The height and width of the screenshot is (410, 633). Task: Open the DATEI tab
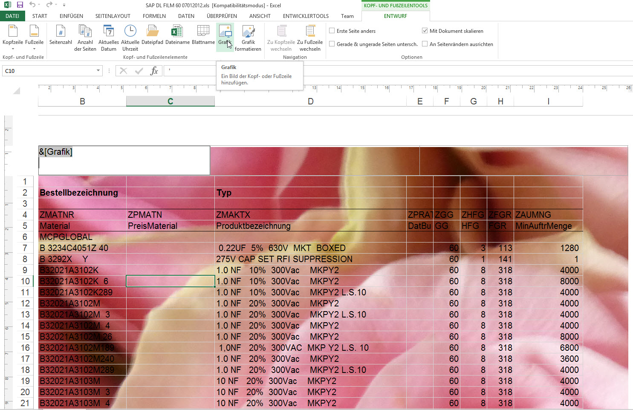(12, 16)
